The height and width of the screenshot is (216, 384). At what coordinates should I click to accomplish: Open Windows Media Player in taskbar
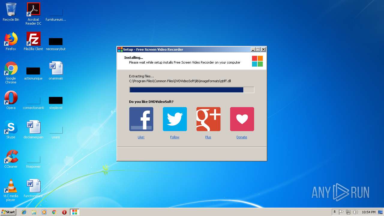[44, 212]
